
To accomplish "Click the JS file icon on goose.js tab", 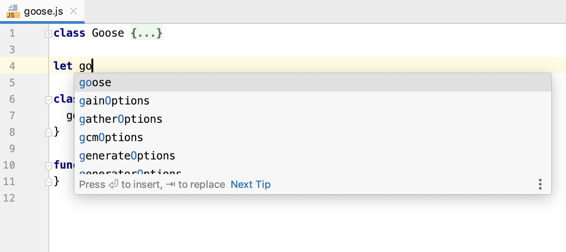I will 12,11.
